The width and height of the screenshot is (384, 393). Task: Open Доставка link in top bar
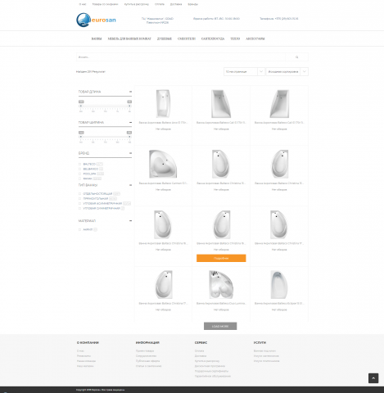[176, 4]
